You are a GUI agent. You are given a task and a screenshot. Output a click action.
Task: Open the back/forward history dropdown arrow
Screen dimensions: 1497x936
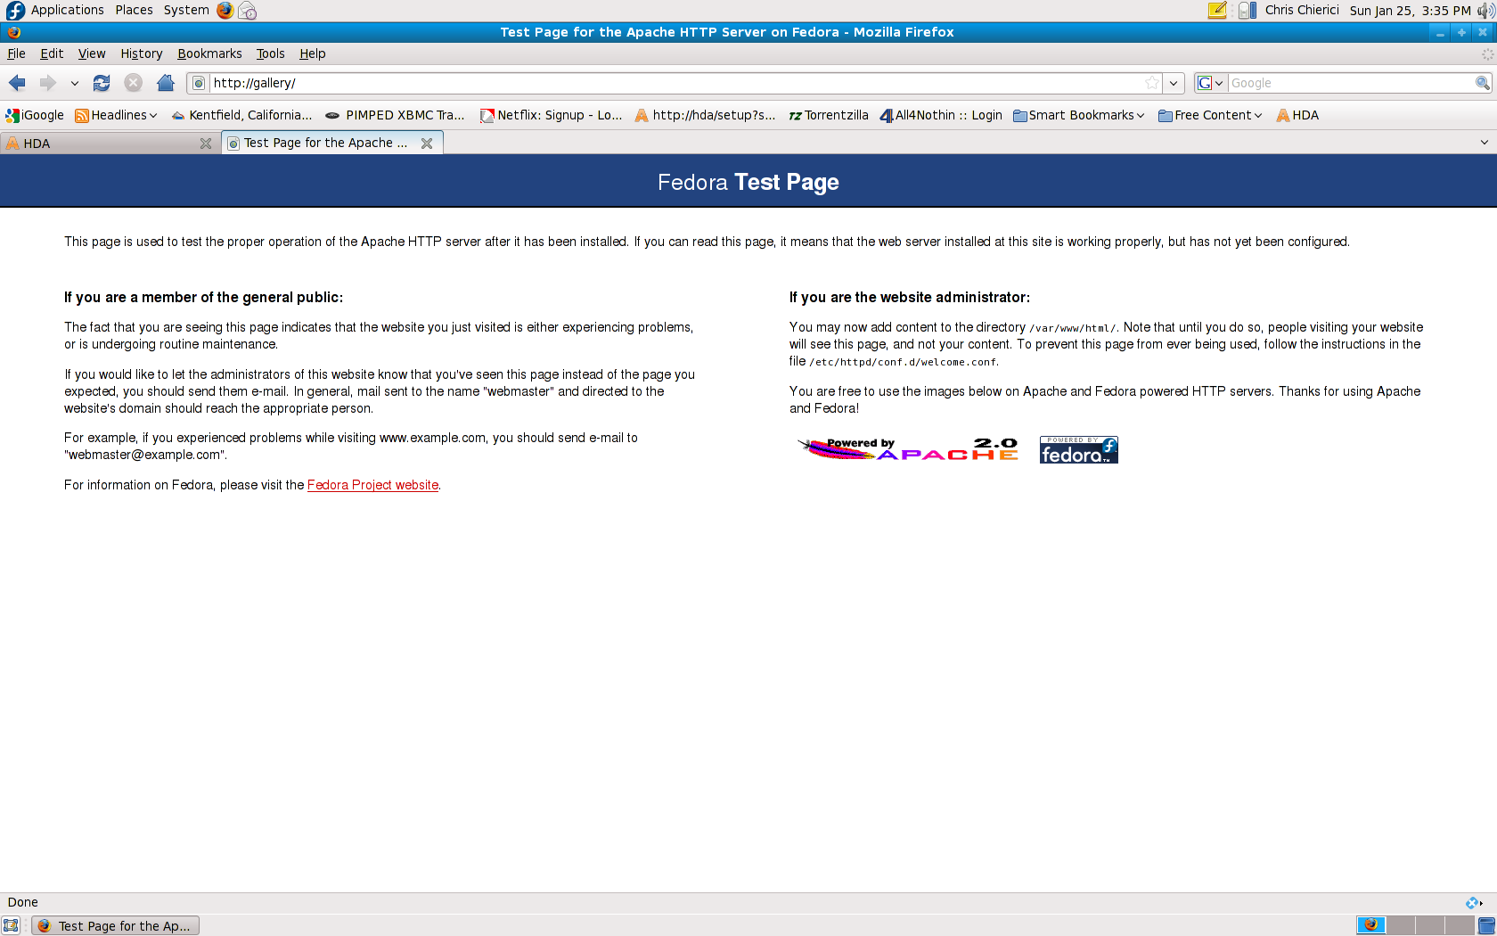pyautogui.click(x=75, y=83)
